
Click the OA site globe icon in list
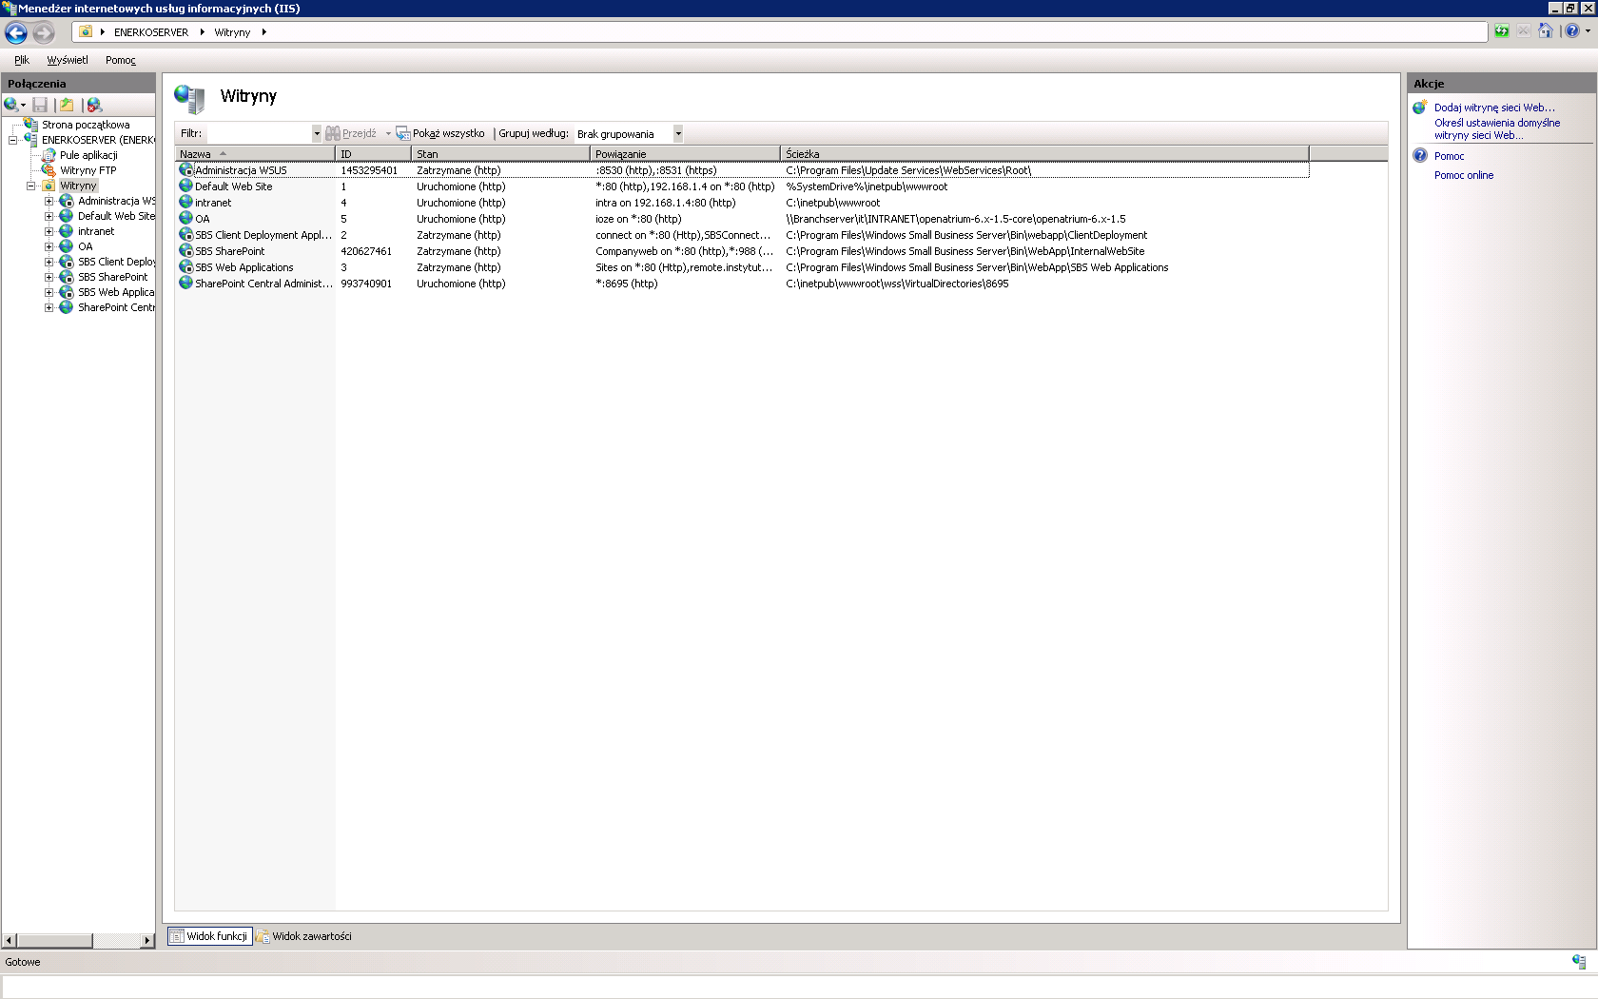[186, 219]
